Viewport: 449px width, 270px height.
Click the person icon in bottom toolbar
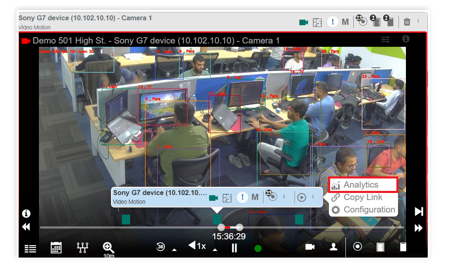(333, 247)
